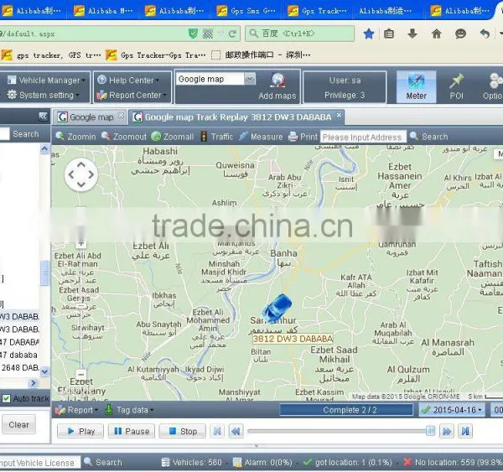Click the Complete 2 / 2 progress bar

coord(346,410)
